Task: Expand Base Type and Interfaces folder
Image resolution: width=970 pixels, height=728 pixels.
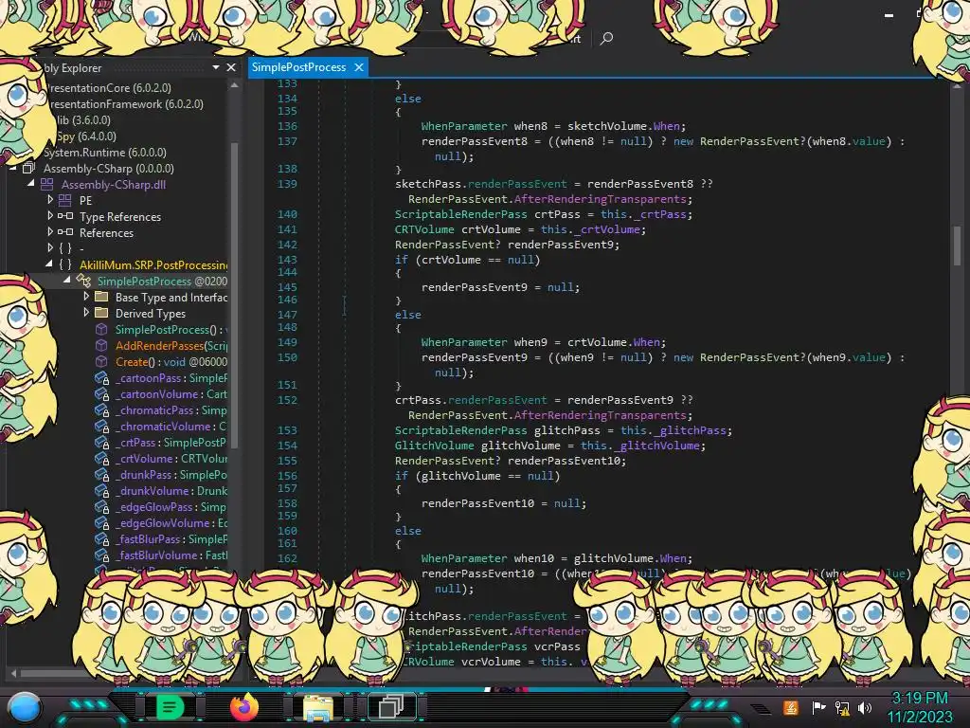Action: [x=86, y=297]
